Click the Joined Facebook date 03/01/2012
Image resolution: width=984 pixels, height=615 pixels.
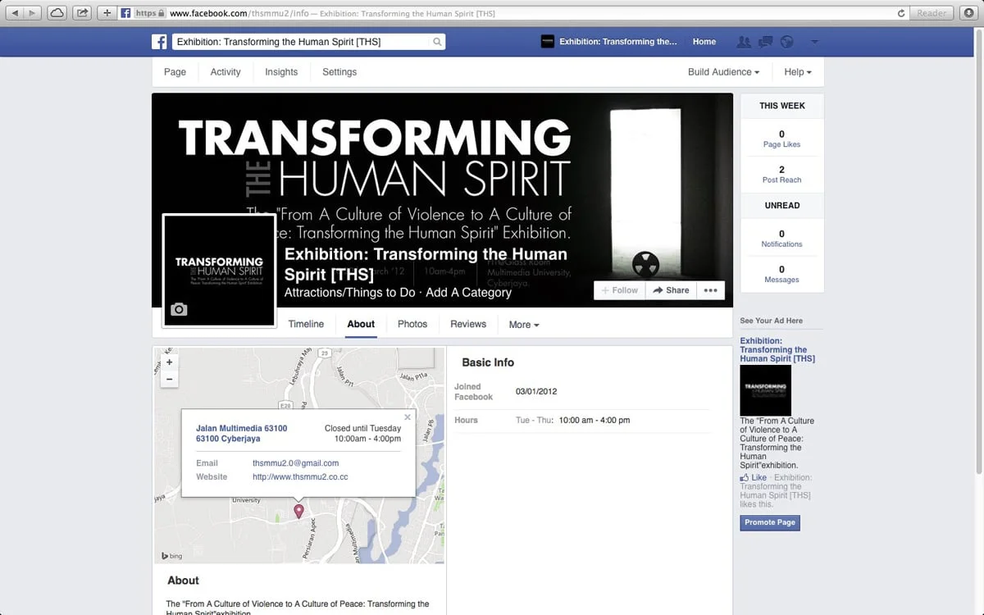tap(535, 392)
